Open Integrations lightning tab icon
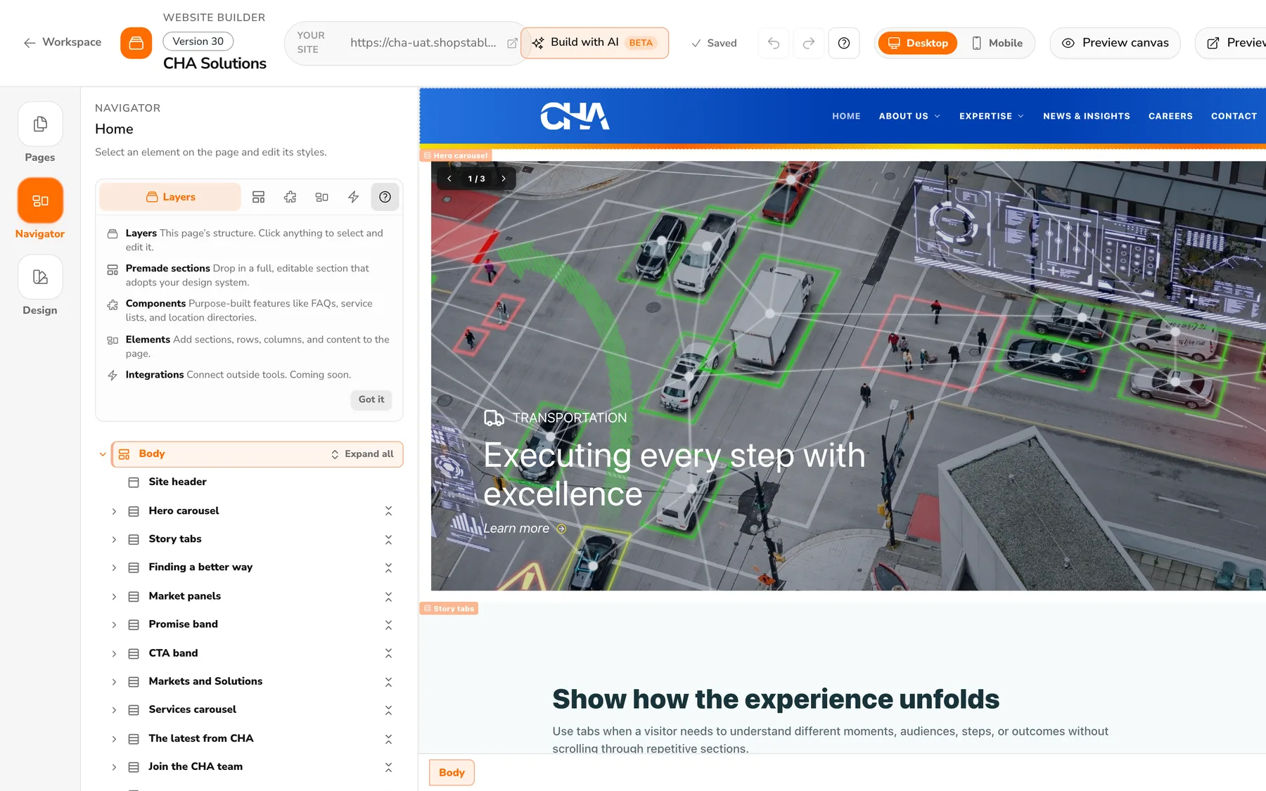The image size is (1266, 791). click(354, 197)
